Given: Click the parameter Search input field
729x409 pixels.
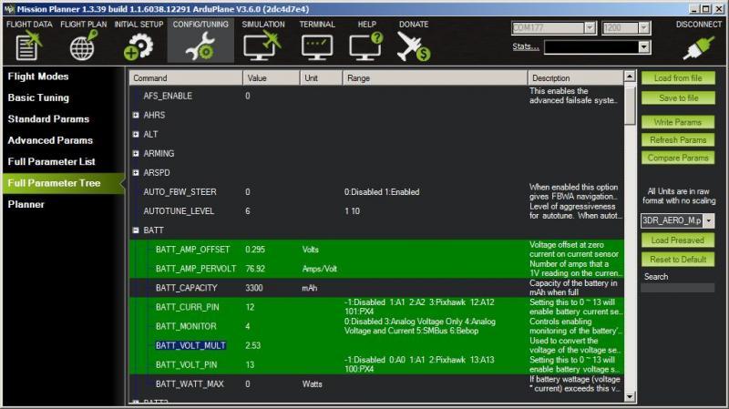Looking at the screenshot, I should tap(677, 288).
